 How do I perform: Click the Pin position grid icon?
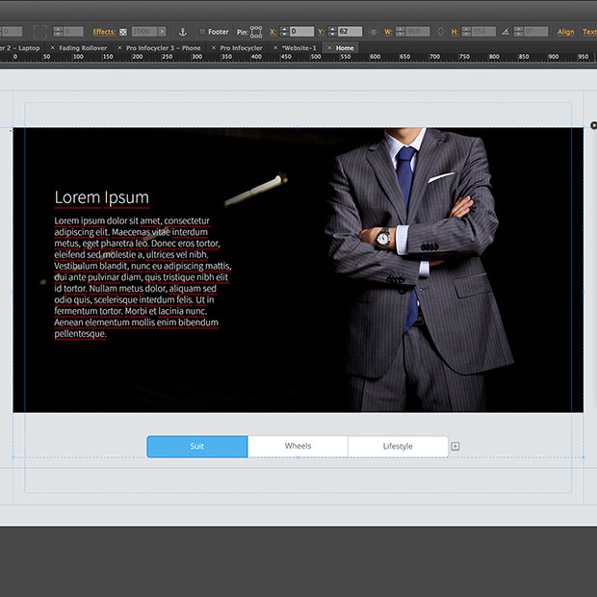(x=256, y=32)
